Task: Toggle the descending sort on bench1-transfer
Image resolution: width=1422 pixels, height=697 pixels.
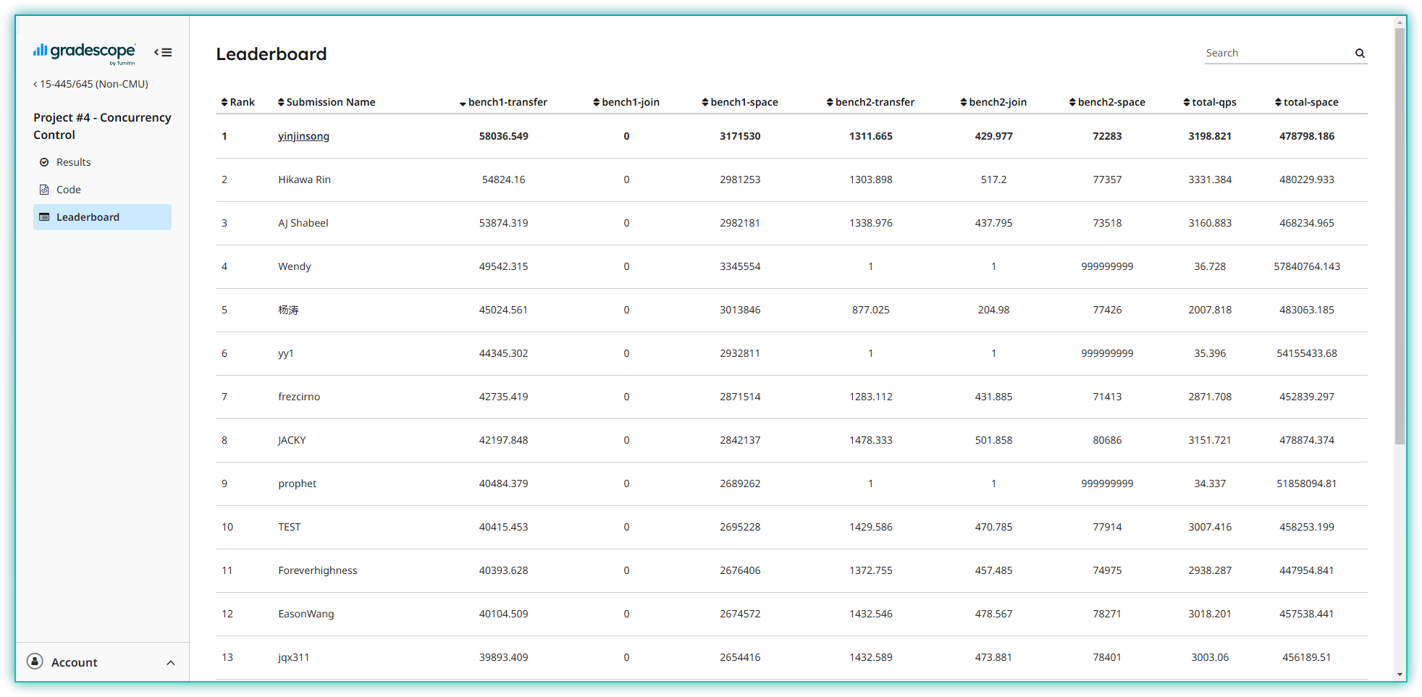Action: (462, 103)
